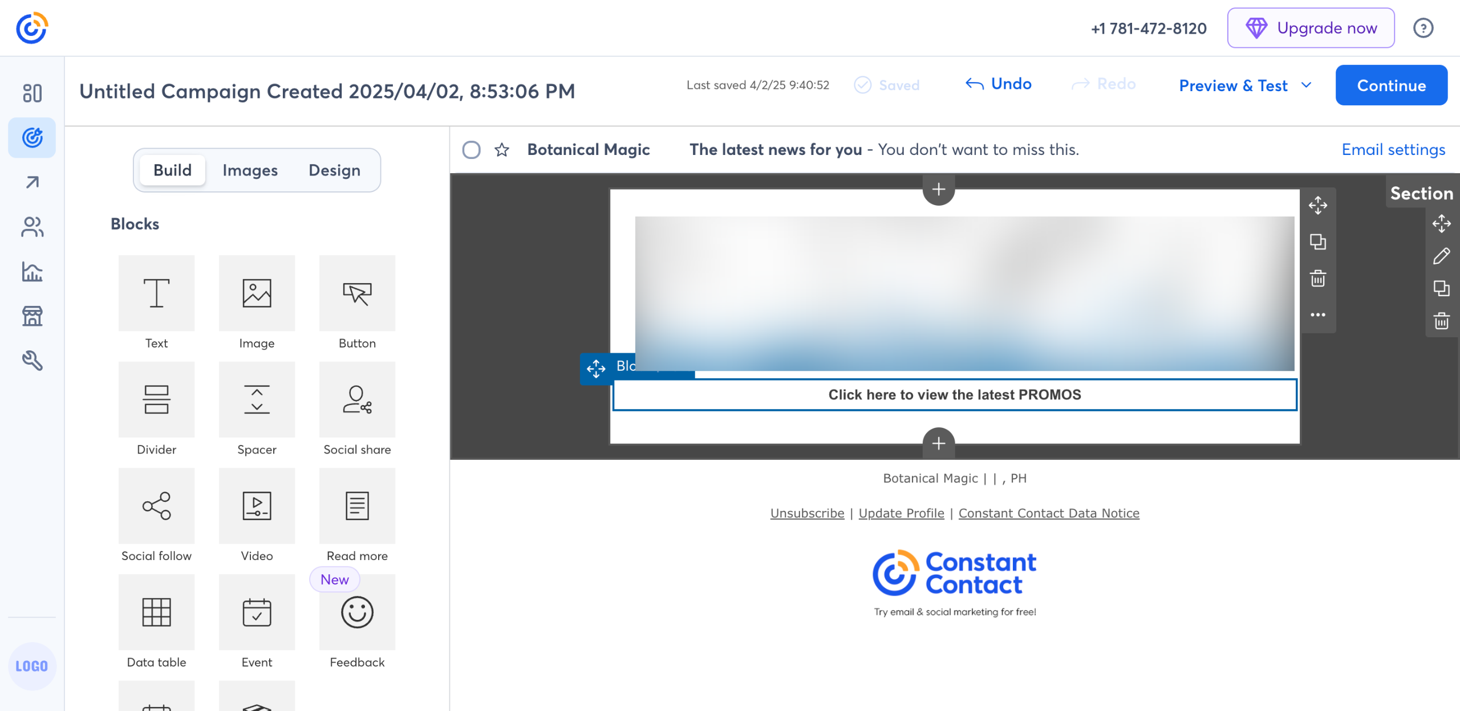The image size is (1460, 711).
Task: Switch to the Design tab
Action: (x=334, y=170)
